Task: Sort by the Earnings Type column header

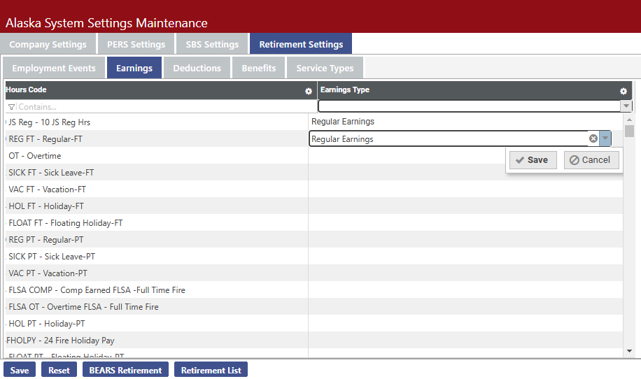Action: tap(344, 90)
